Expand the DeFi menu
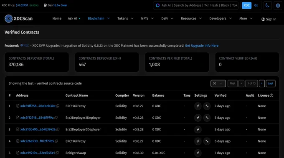Image resolution: width=284 pixels, height=158 pixels. (167, 18)
